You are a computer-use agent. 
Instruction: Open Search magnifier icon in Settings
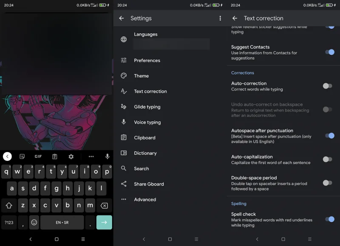pos(123,168)
